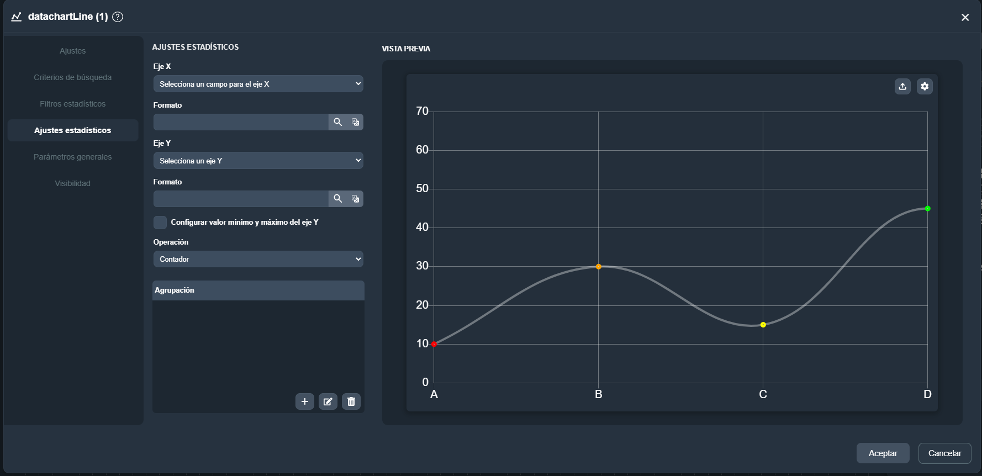Switch to Criterios de búsqueda tab

click(72, 77)
